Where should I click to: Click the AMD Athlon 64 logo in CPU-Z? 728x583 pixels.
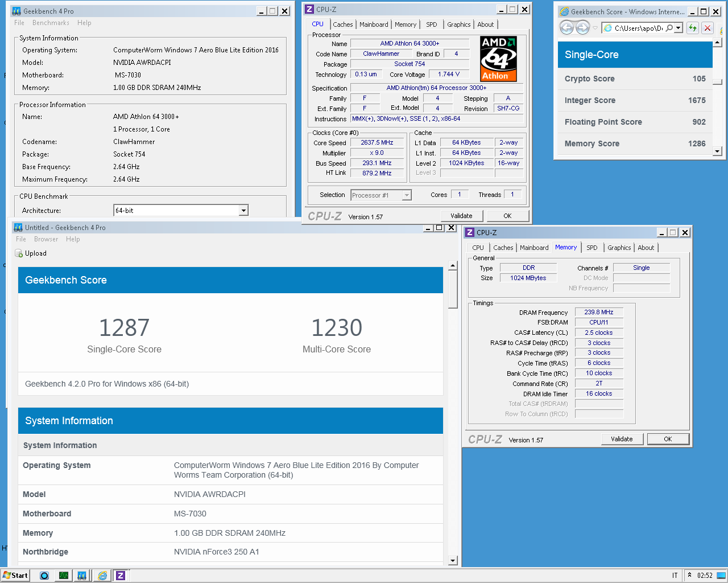(499, 59)
